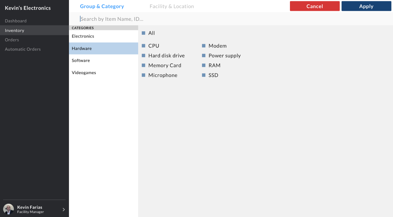Toggle the Hard disk drive checkbox
393x217 pixels.
144,55
